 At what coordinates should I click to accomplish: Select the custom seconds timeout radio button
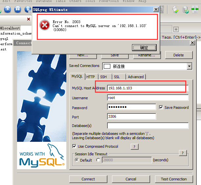click(x=98, y=160)
